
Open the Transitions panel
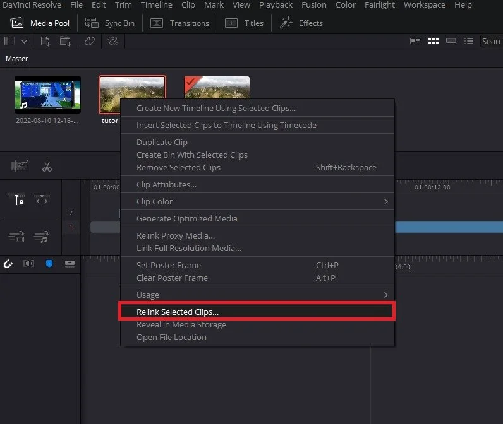tap(180, 23)
